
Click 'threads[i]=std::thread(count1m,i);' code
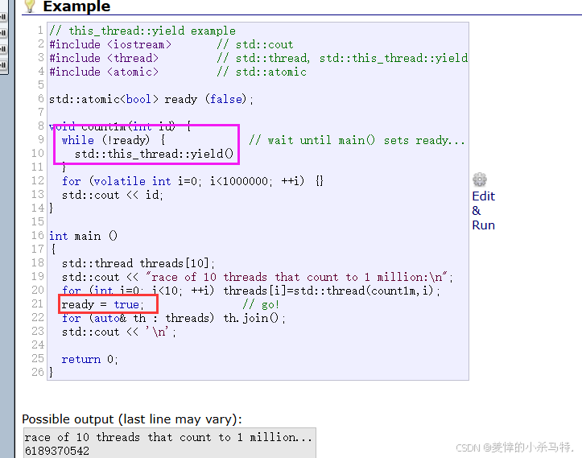coord(332,291)
